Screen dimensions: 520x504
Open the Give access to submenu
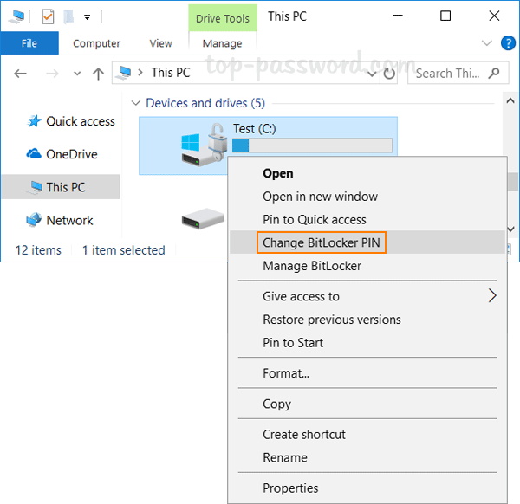point(367,296)
